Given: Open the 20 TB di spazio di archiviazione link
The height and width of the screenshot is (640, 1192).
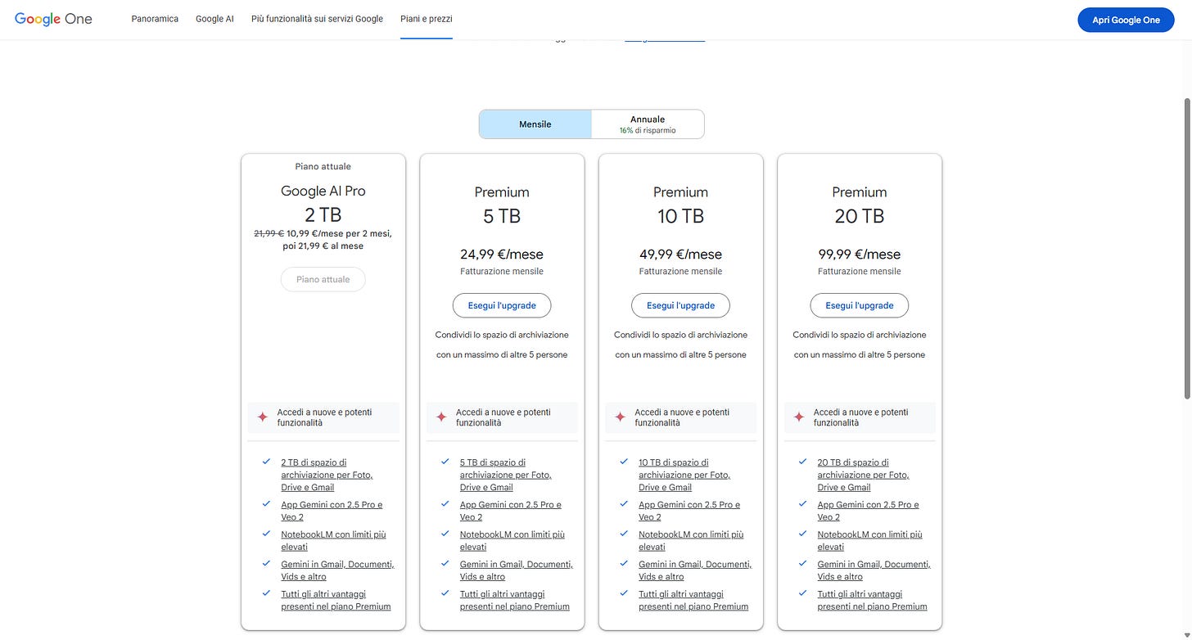Looking at the screenshot, I should click(863, 475).
